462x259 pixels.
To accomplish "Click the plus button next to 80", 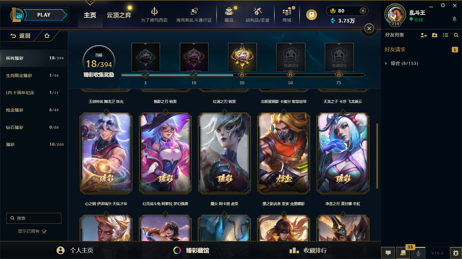I will pyautogui.click(x=363, y=11).
